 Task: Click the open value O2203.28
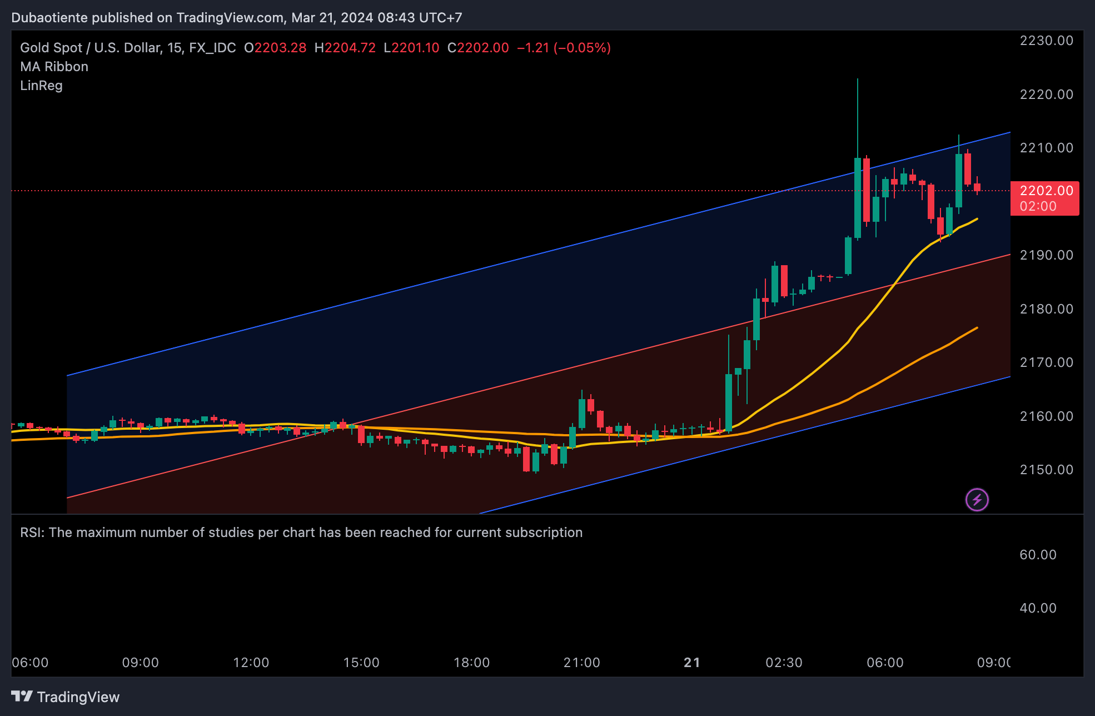275,48
